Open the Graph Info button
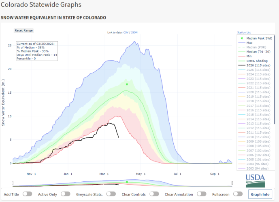Image resolution: width=279 pixels, height=202 pixels. (x=260, y=194)
